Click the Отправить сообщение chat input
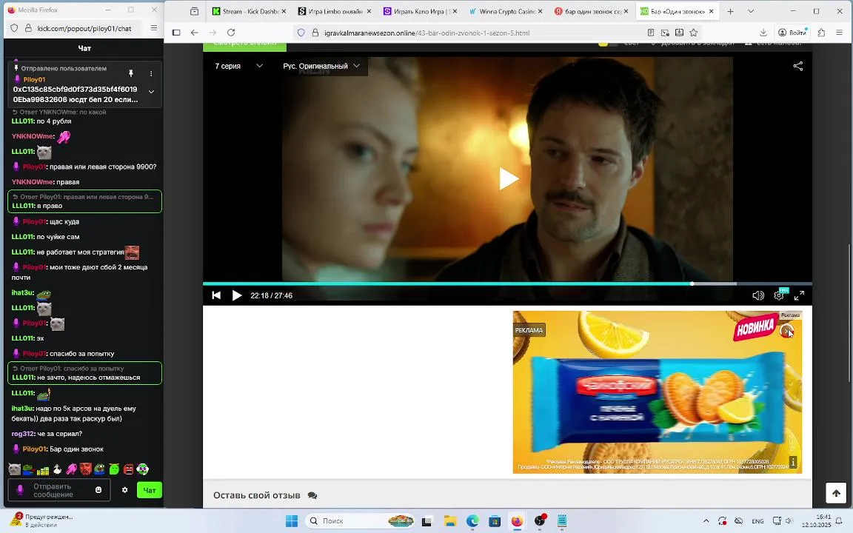Image resolution: width=853 pixels, height=533 pixels. tap(58, 490)
